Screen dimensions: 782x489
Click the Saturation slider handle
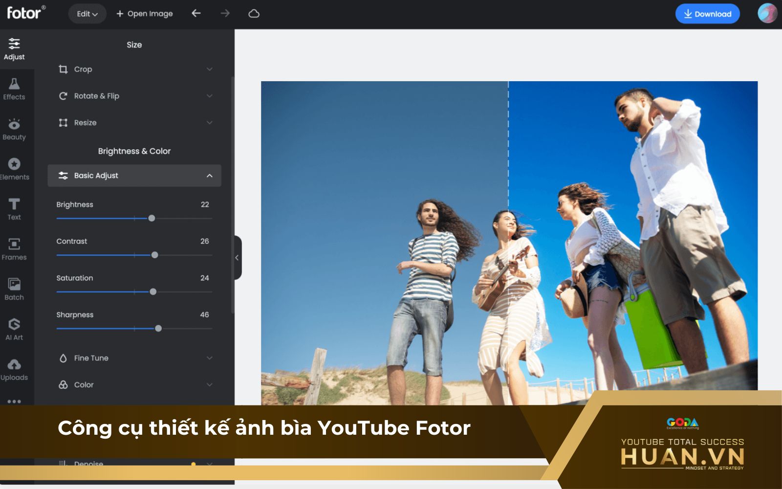click(x=153, y=291)
